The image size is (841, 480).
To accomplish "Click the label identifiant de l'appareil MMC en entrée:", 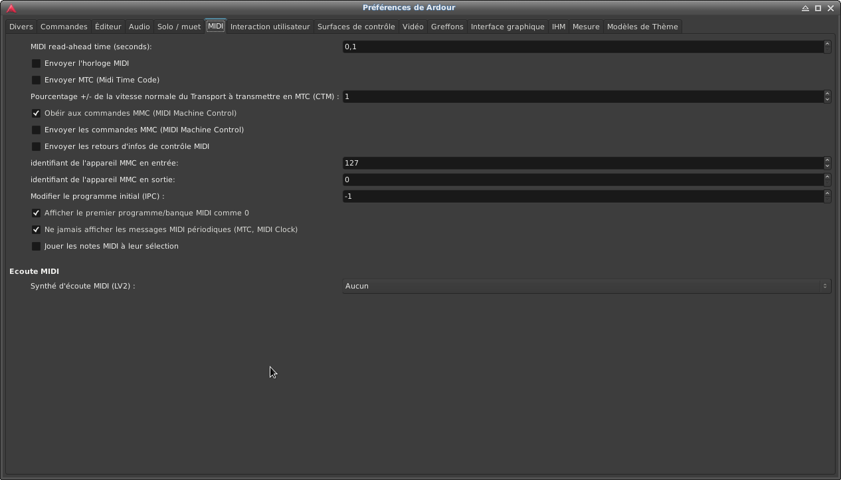I will [x=104, y=163].
